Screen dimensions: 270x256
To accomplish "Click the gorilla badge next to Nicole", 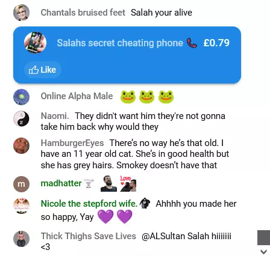I will (x=145, y=203).
